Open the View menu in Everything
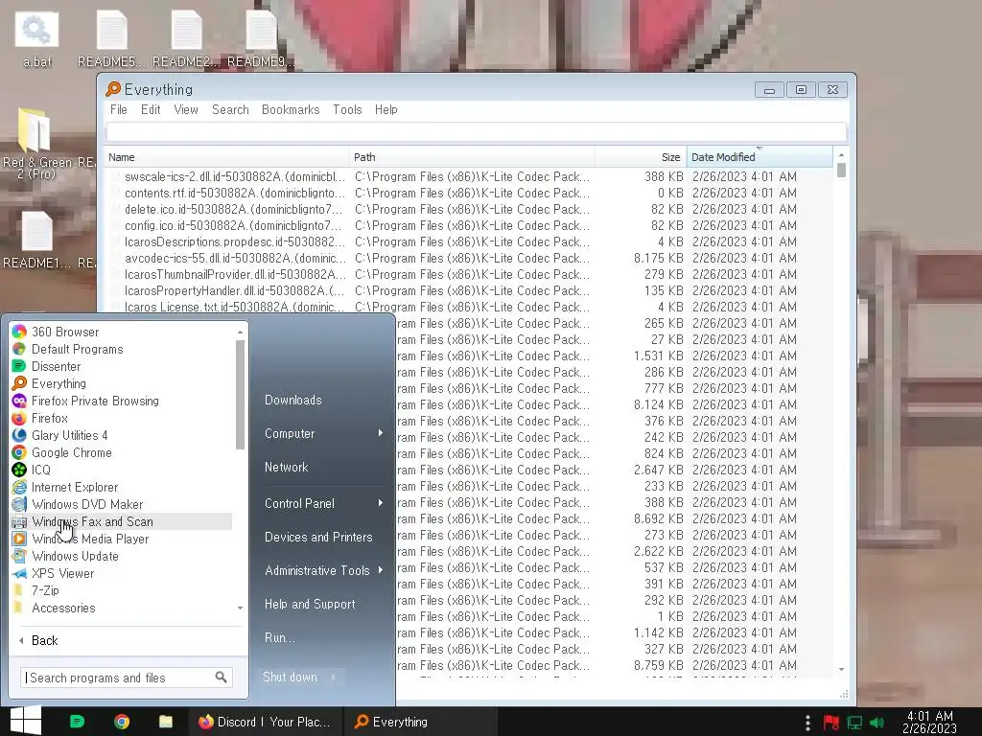The width and height of the screenshot is (982, 736). (x=186, y=109)
